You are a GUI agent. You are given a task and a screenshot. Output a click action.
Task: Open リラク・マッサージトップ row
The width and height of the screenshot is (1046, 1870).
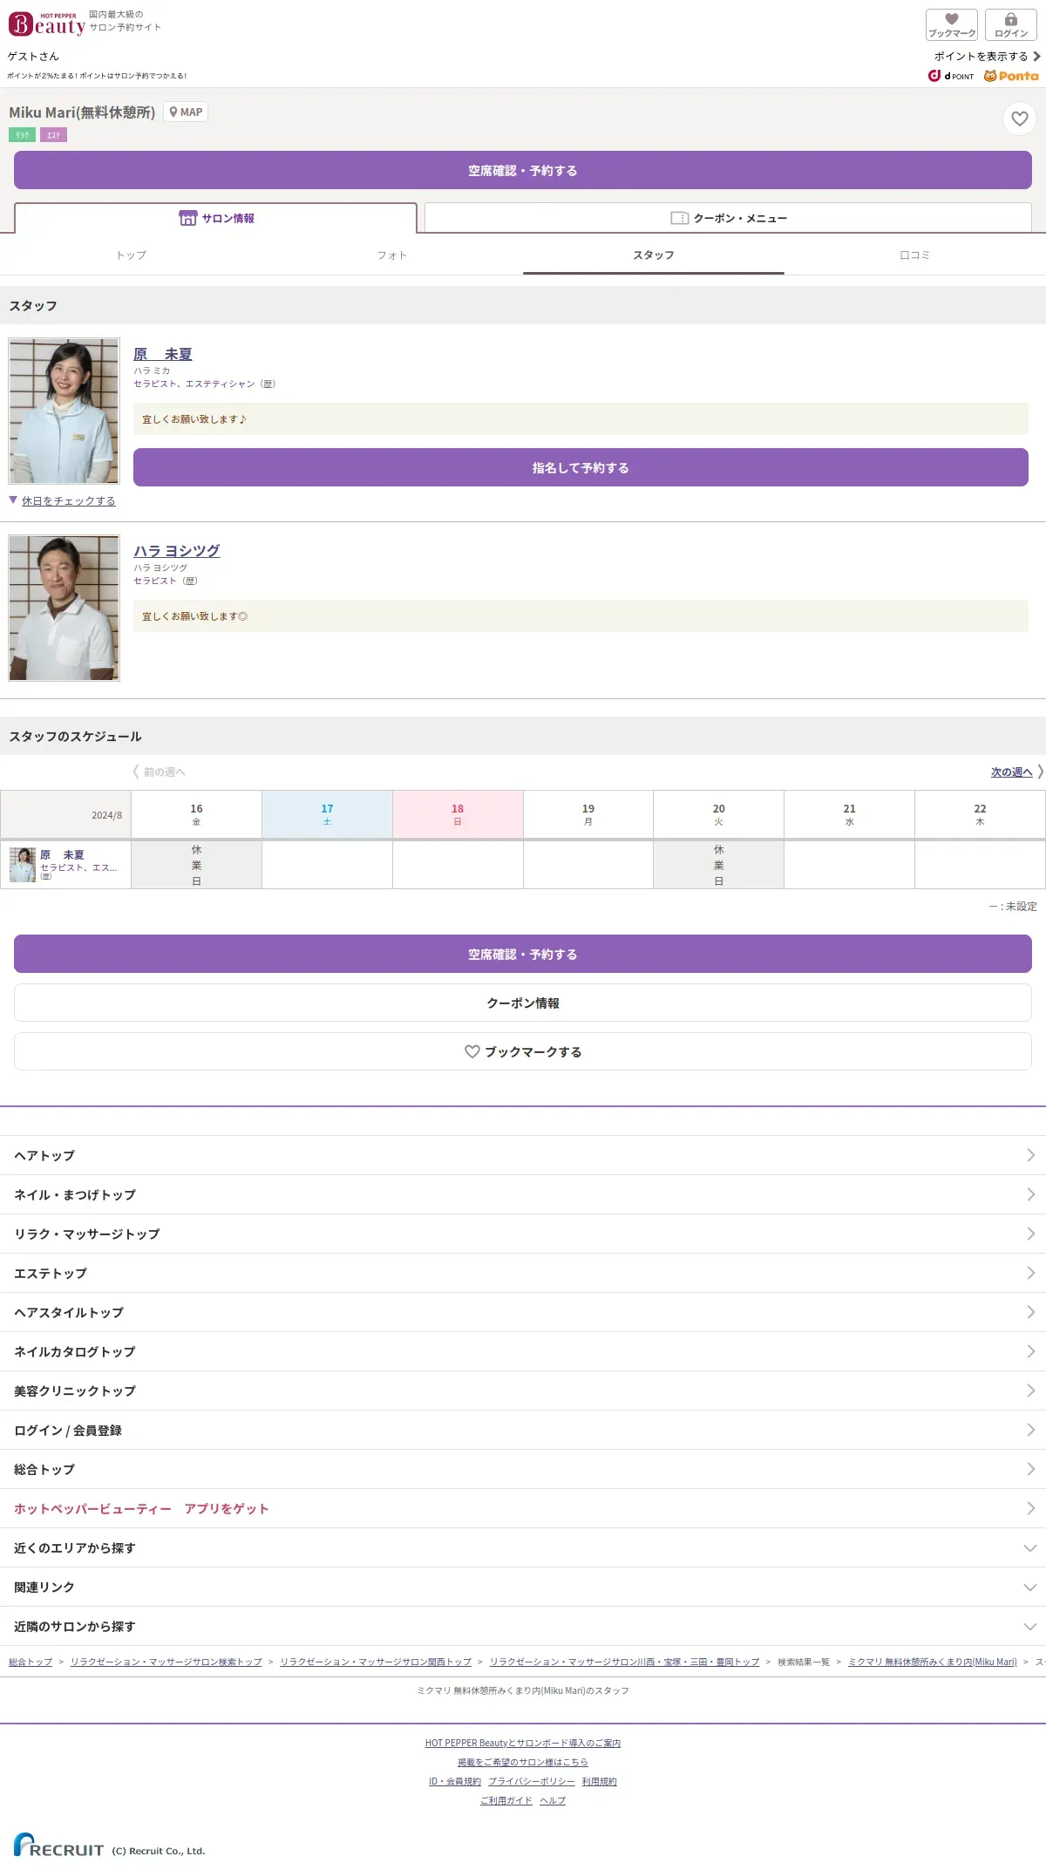[523, 1234]
